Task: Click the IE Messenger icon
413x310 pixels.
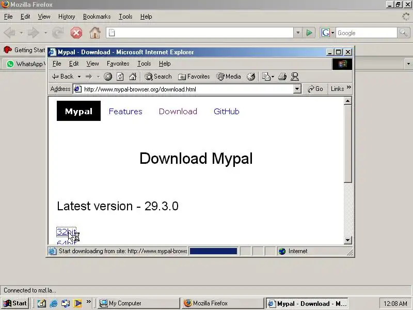Action: coord(295,76)
